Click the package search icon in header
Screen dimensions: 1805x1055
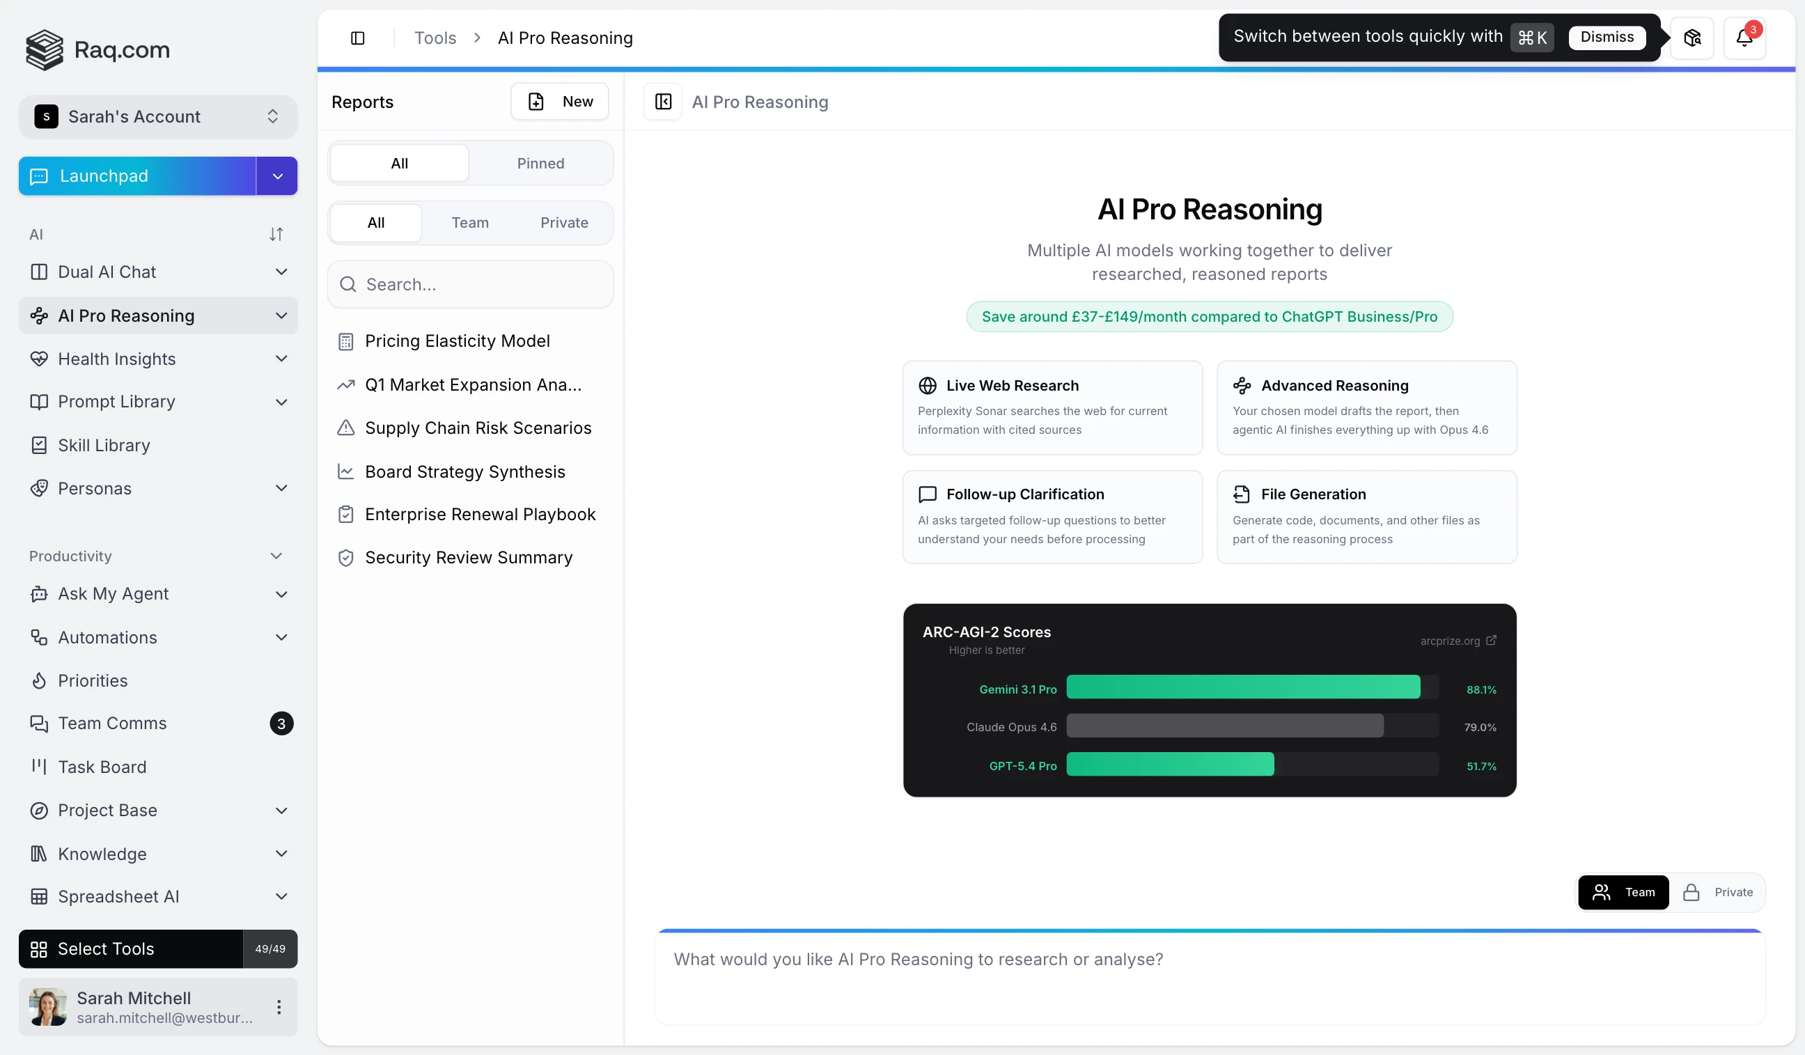[1691, 37]
